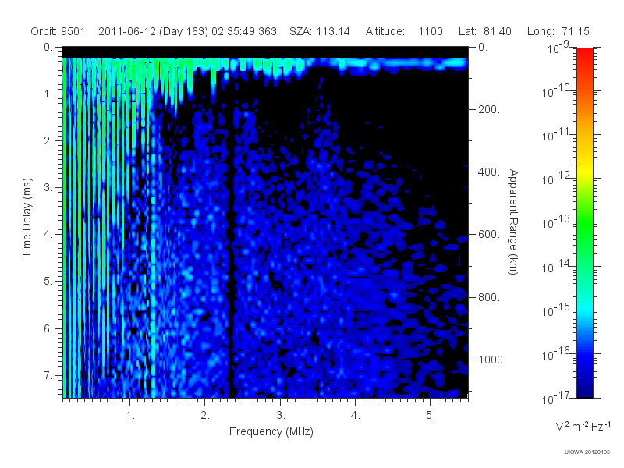Click the 'Lat: 81.40' value
Viewport: 624px width, 468px height.
(484, 31)
